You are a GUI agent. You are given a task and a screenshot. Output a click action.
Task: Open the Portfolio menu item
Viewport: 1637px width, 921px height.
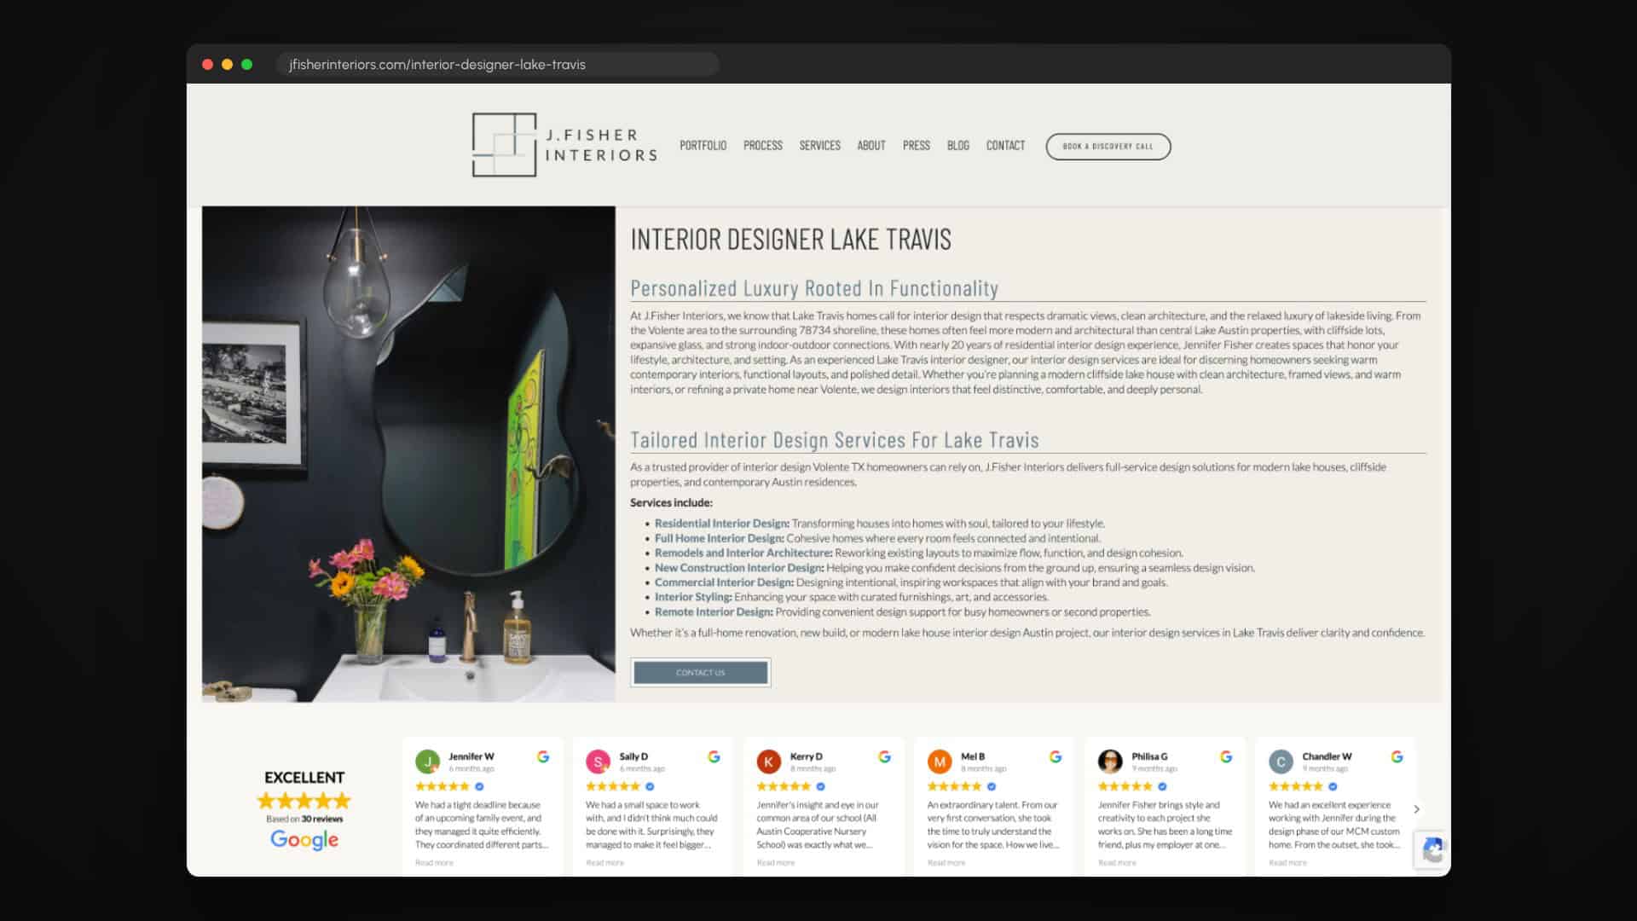tap(703, 146)
